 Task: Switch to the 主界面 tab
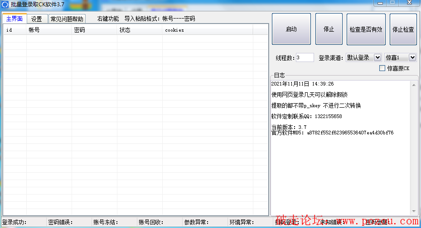click(15, 19)
